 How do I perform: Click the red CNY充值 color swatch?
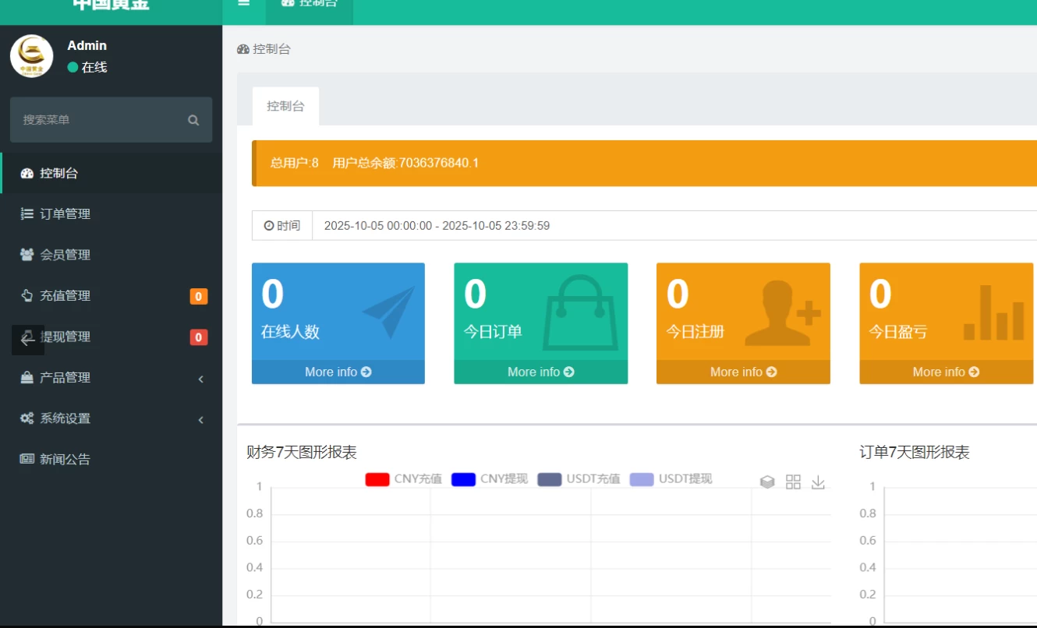377,479
